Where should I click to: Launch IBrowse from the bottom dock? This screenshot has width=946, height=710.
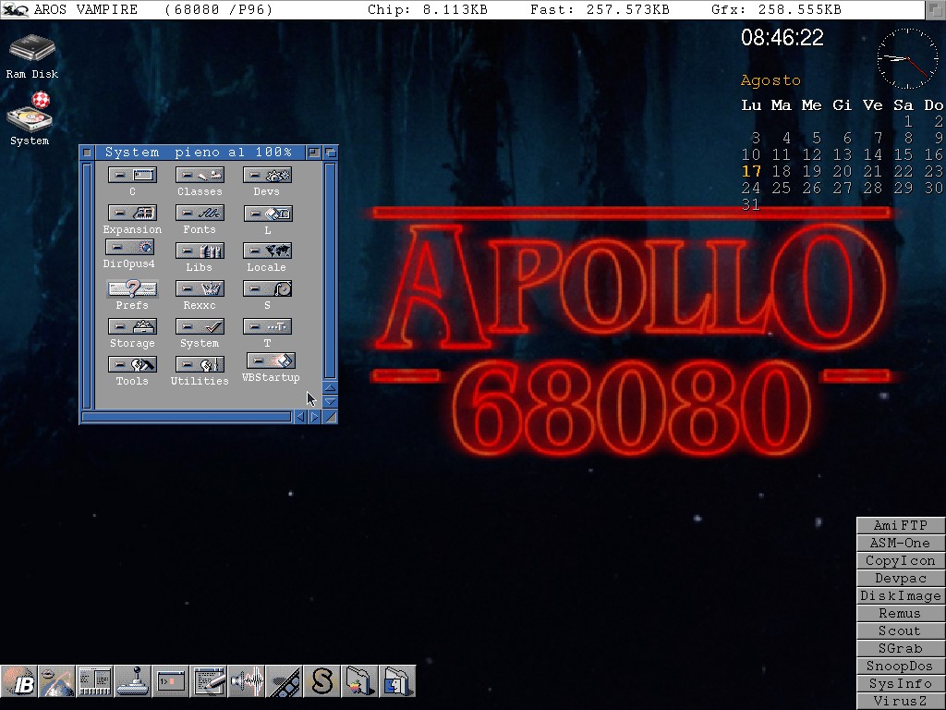point(18,681)
